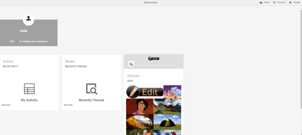This screenshot has width=302, height=135.
Task: Open the Folders menu item
Action: pyautogui.click(x=267, y=2)
